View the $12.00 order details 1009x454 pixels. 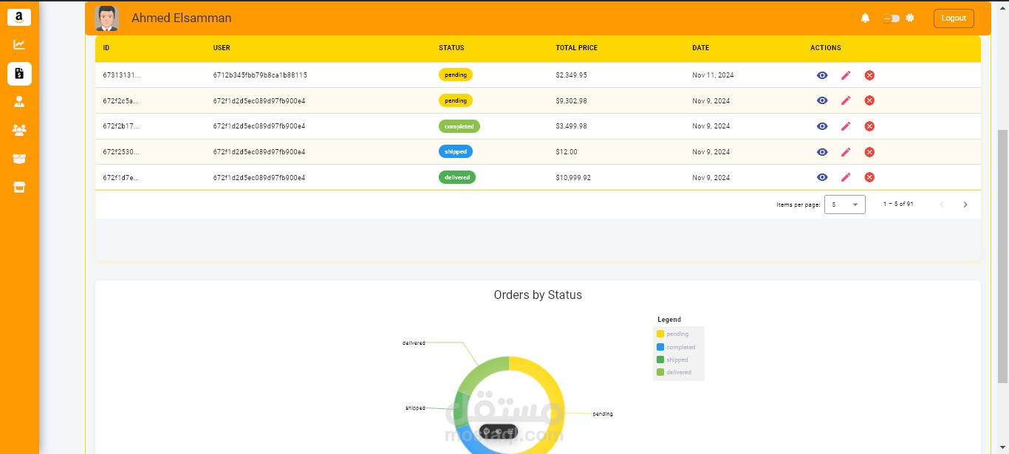pyautogui.click(x=822, y=152)
